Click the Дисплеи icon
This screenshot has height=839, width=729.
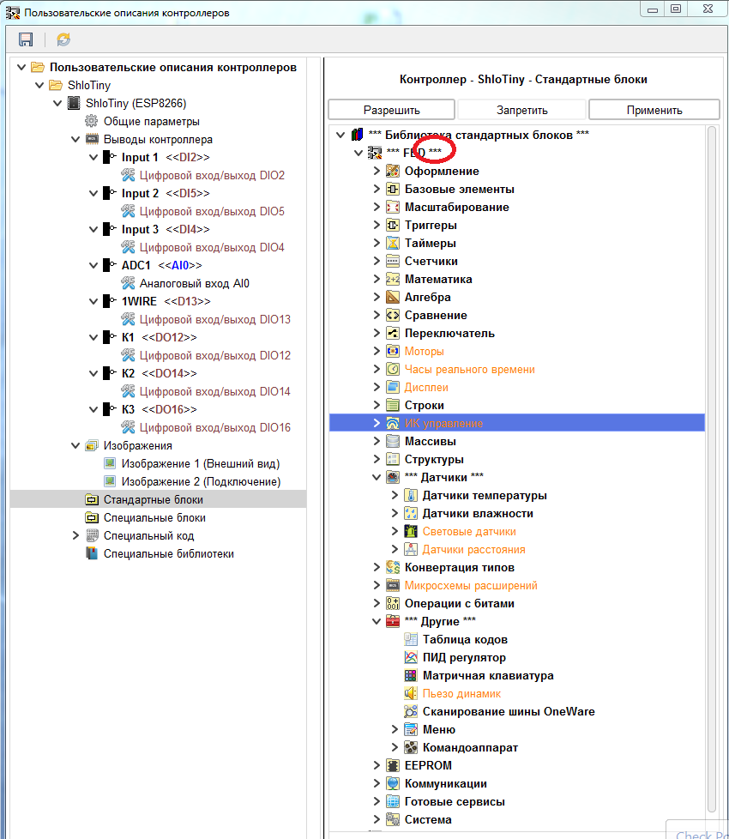coord(393,387)
